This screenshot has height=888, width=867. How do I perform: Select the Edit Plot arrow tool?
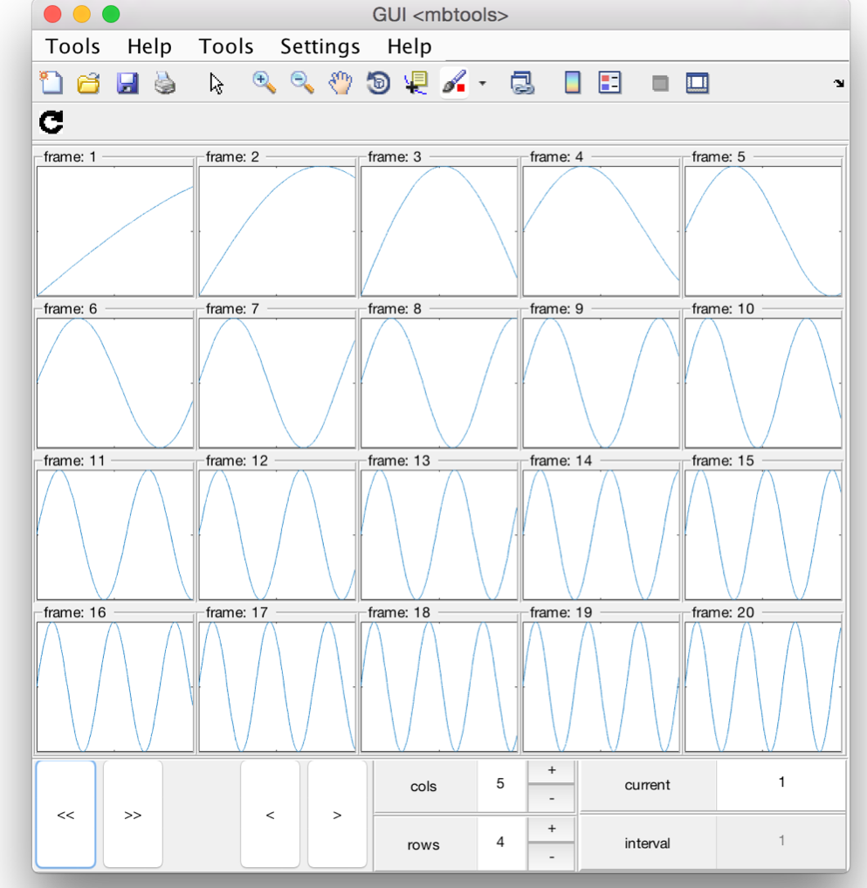[217, 83]
